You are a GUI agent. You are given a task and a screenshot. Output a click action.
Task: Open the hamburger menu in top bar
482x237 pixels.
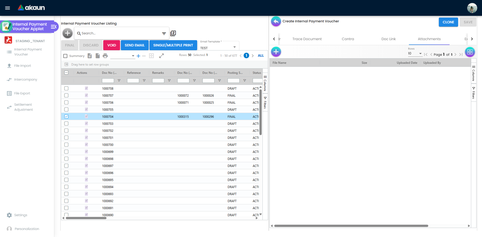point(8,8)
